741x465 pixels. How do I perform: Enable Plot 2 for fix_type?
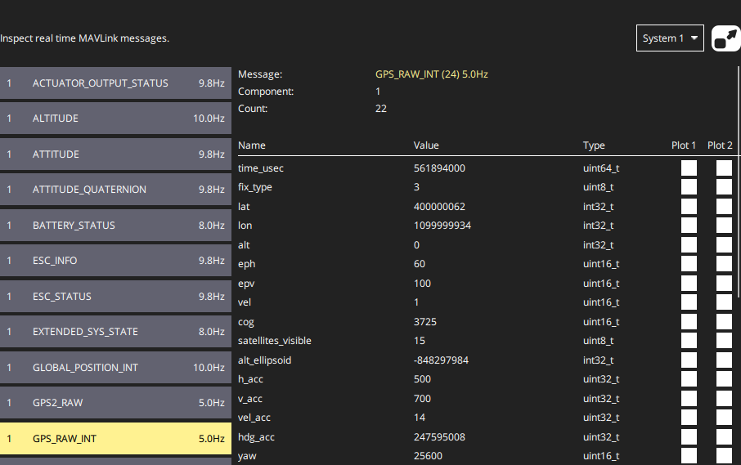tap(724, 187)
